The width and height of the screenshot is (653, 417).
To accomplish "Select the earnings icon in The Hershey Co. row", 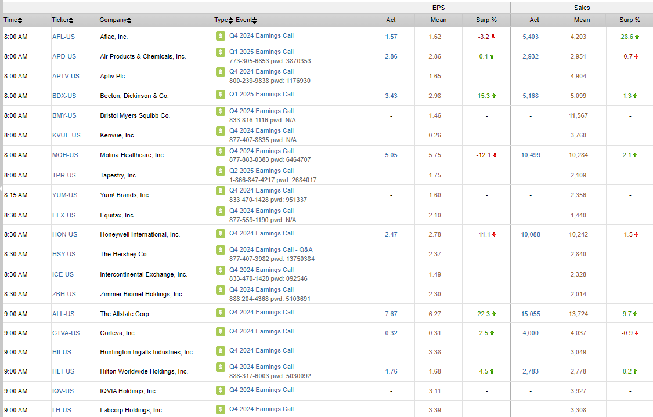I will [x=221, y=250].
